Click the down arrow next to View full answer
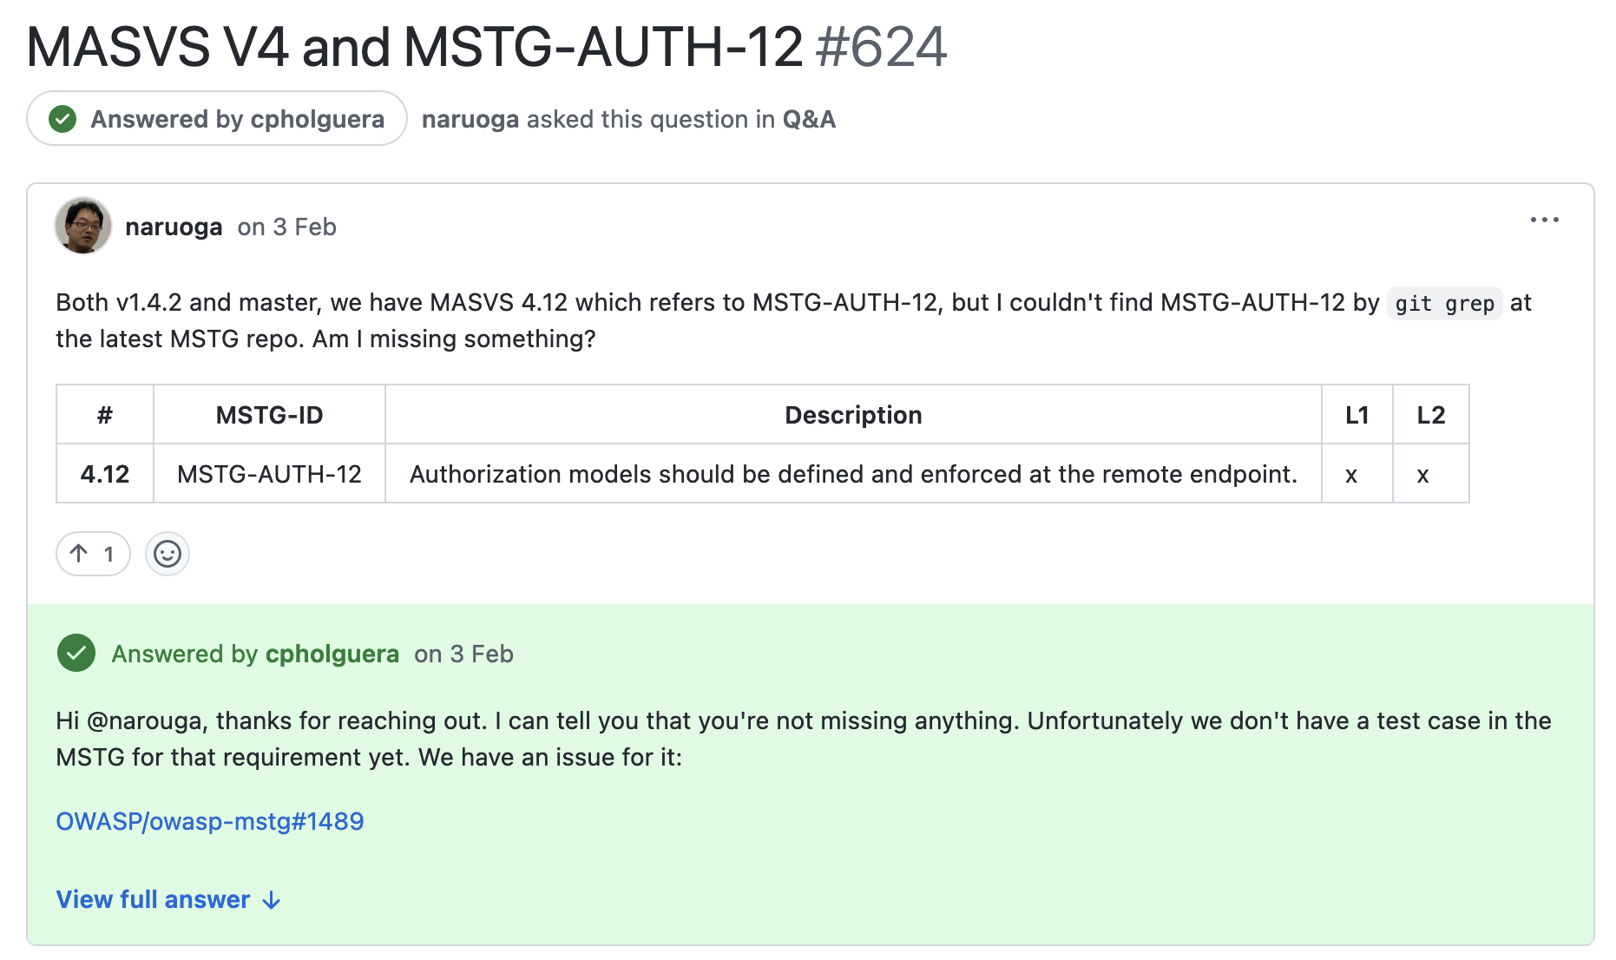Screen dimensions: 1616x960 pyautogui.click(x=272, y=900)
